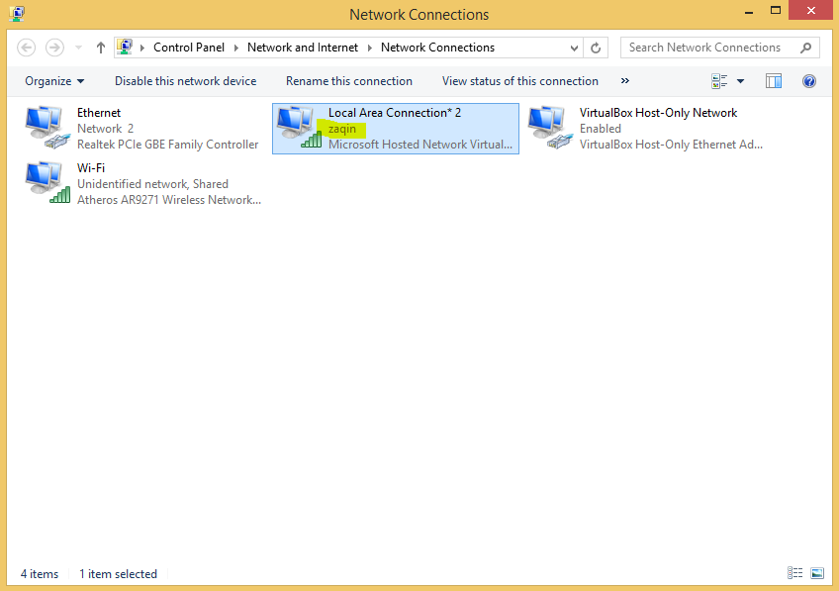Navigate to Network and Internet breadcrumb
The height and width of the screenshot is (591, 839).
(x=303, y=48)
